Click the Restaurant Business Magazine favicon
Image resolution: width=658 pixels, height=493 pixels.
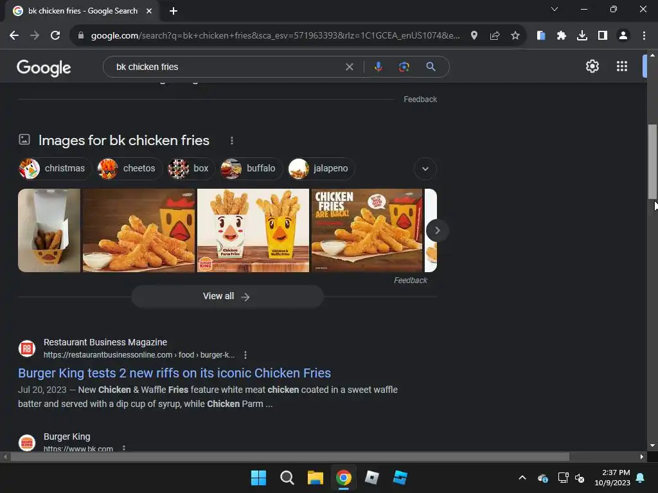tap(27, 349)
